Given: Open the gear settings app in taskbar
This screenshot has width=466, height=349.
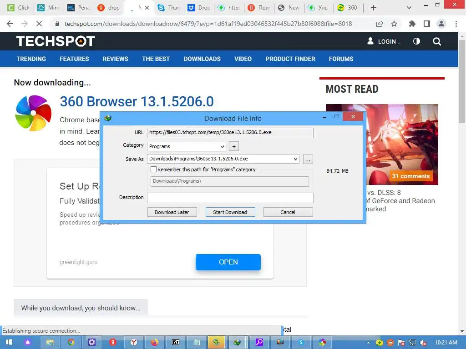Looking at the screenshot, I should (x=92, y=343).
